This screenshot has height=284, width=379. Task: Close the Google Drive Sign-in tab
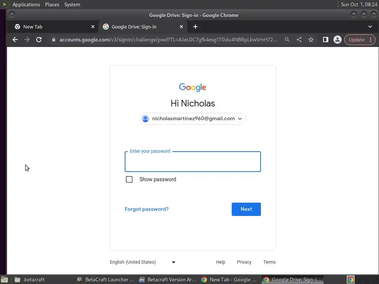[x=181, y=27]
